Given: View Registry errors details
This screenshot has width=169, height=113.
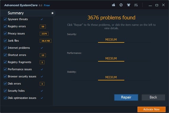Looking at the screenshot, I should pyautogui.click(x=17, y=26).
